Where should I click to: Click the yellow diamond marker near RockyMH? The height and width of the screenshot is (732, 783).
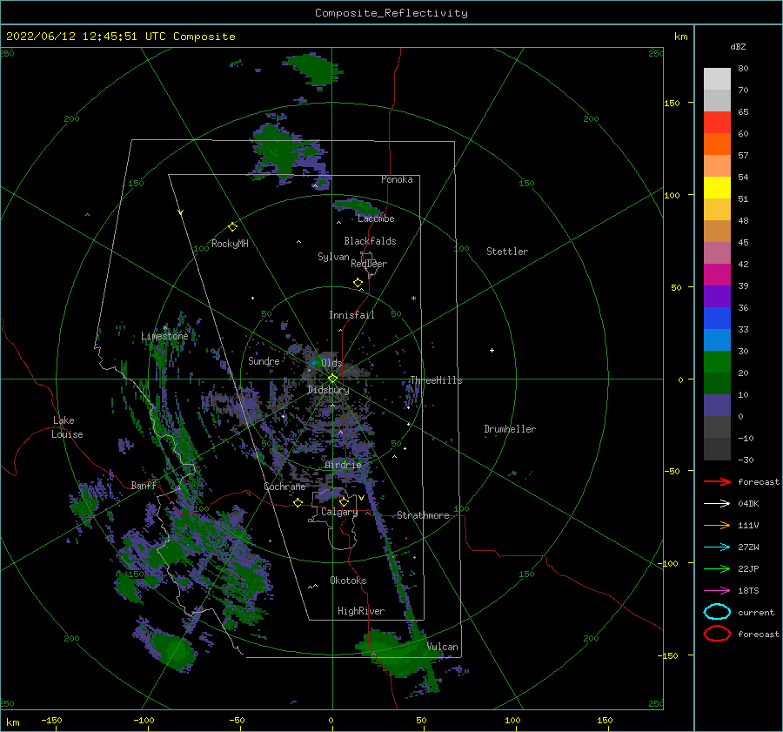(x=232, y=227)
